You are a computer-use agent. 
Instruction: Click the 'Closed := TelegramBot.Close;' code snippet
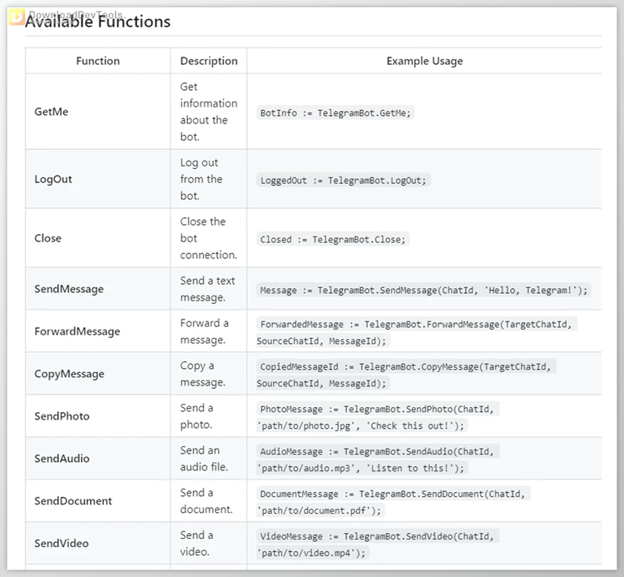[333, 239]
